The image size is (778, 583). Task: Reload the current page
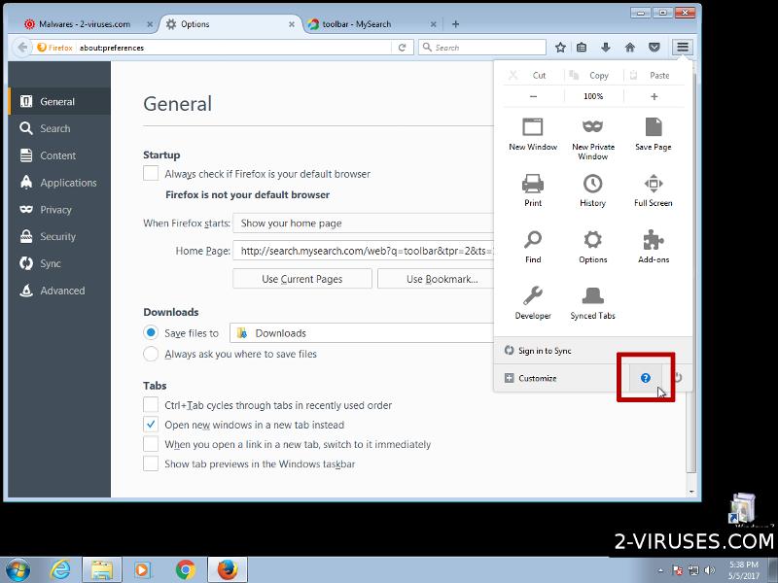[x=403, y=48]
